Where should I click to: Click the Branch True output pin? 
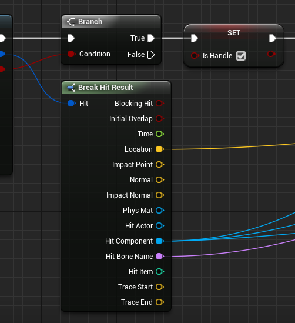[151, 38]
